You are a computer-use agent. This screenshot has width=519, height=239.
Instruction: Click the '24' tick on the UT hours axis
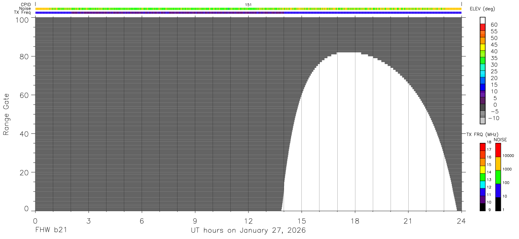click(x=462, y=221)
